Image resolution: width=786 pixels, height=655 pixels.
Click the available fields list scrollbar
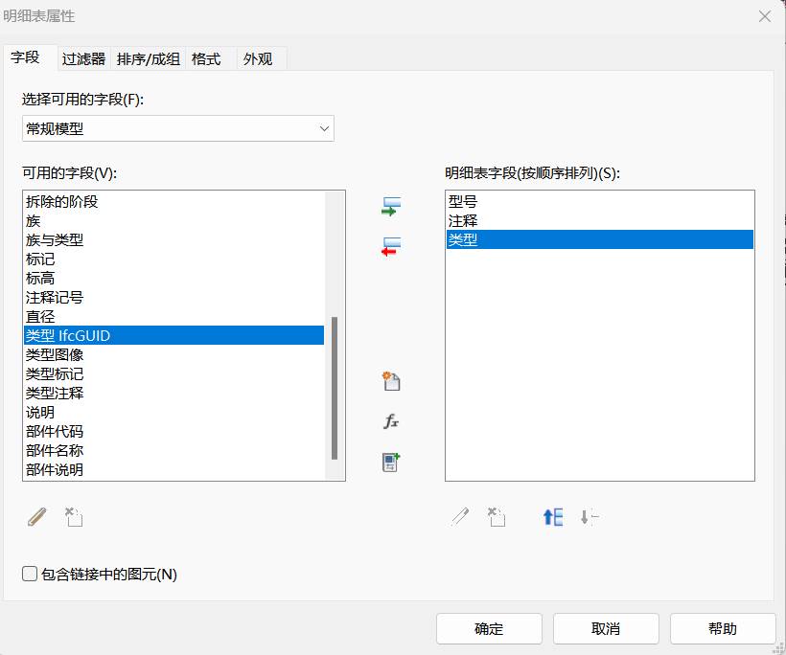[335, 388]
